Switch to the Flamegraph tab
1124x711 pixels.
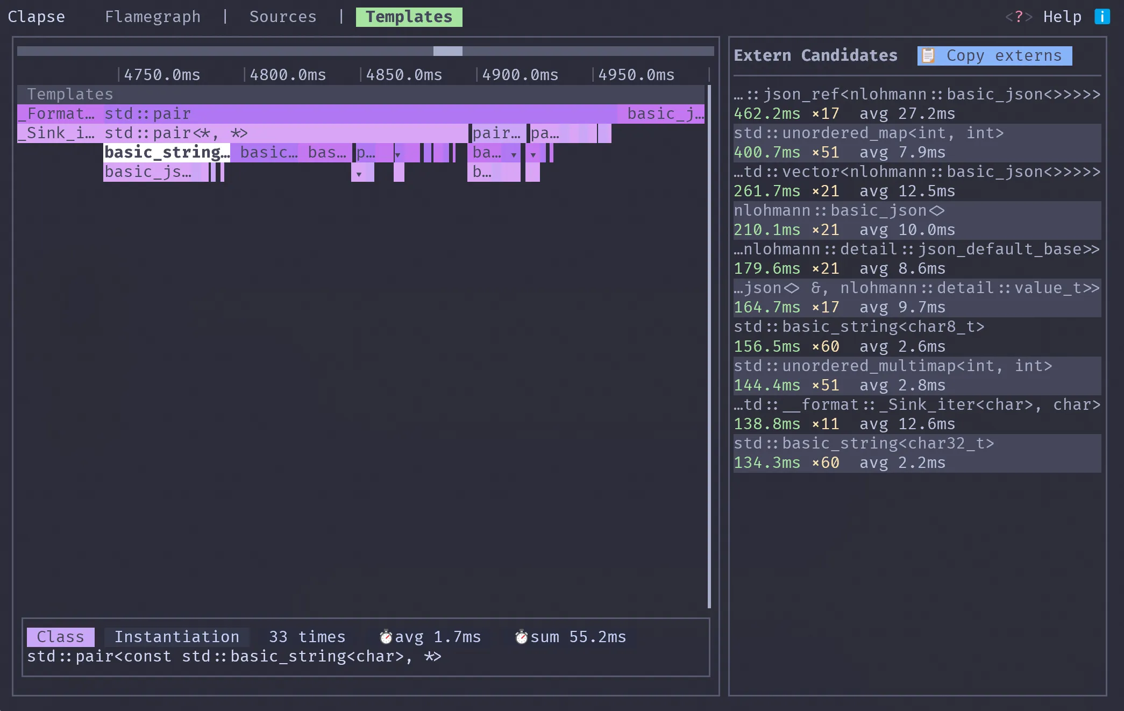click(153, 17)
